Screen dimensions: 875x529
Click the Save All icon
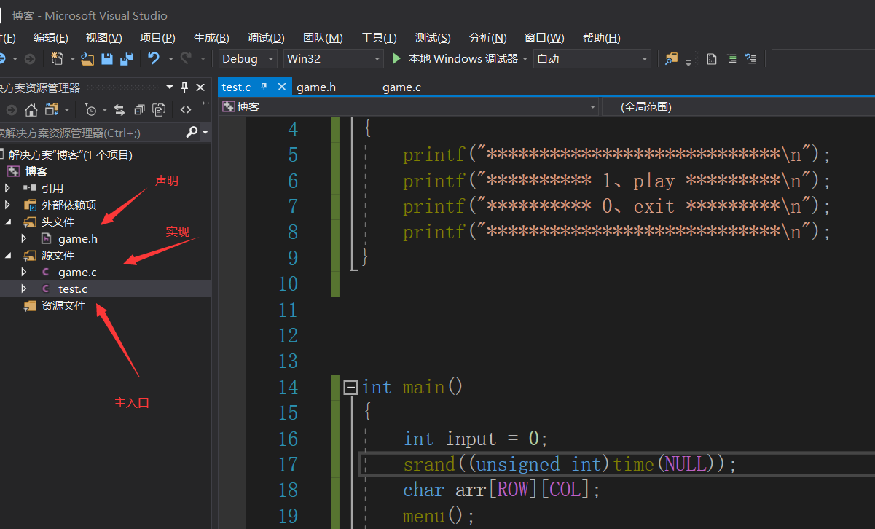click(127, 59)
